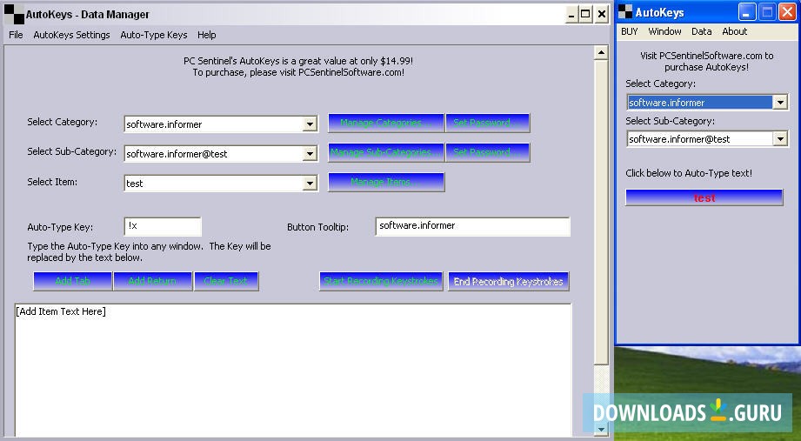Click the 'Select Item:' label

(52, 182)
